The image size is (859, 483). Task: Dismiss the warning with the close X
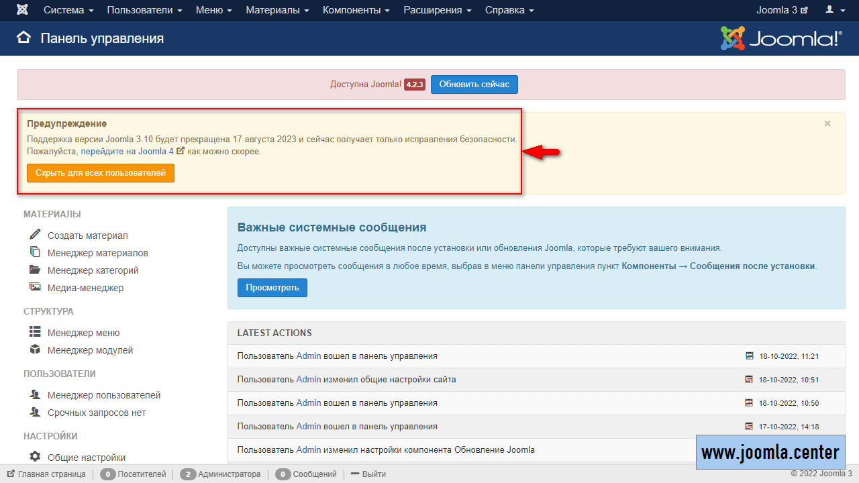tap(827, 123)
